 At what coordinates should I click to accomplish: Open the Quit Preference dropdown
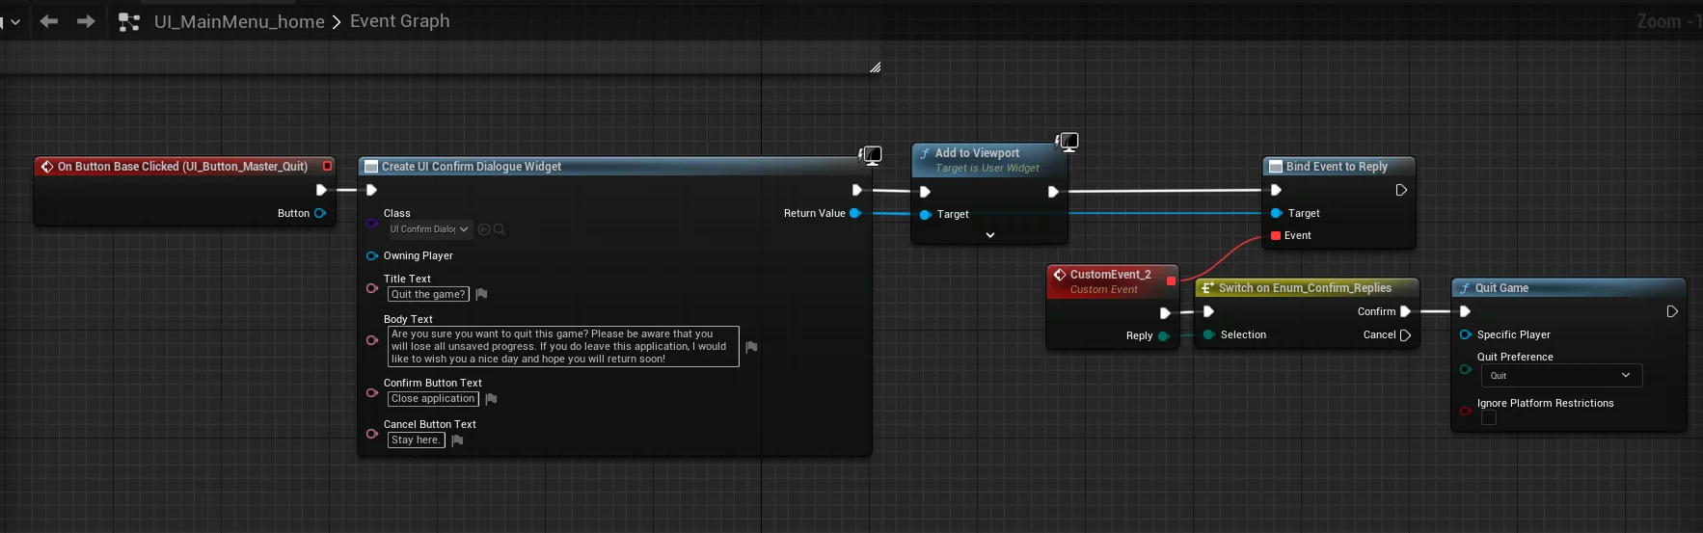(1561, 375)
